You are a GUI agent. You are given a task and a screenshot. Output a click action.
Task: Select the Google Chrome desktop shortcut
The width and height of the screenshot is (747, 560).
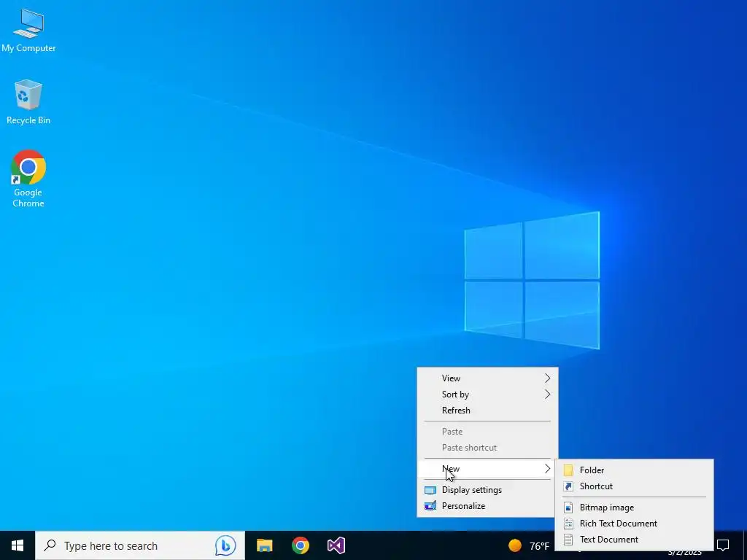(28, 179)
